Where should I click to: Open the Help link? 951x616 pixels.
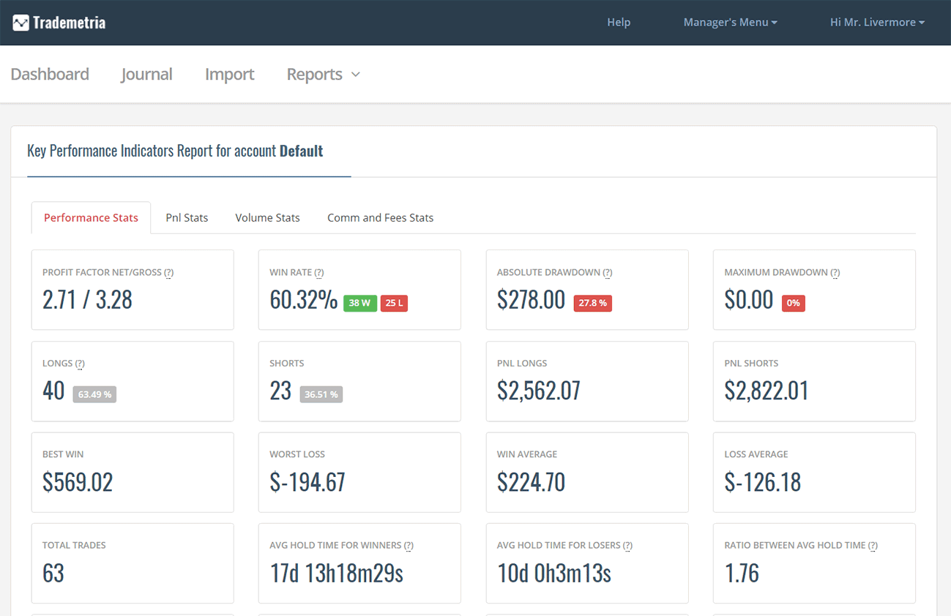click(x=619, y=23)
